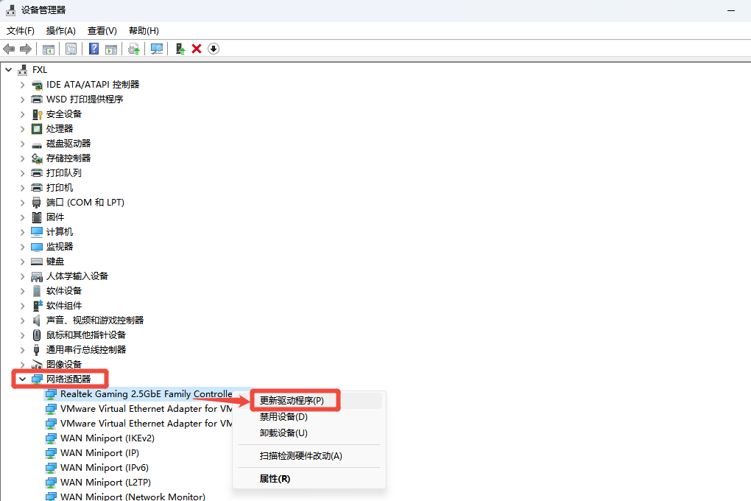Click the update driver gear icon
This screenshot has width=751, height=501.
coord(133,49)
